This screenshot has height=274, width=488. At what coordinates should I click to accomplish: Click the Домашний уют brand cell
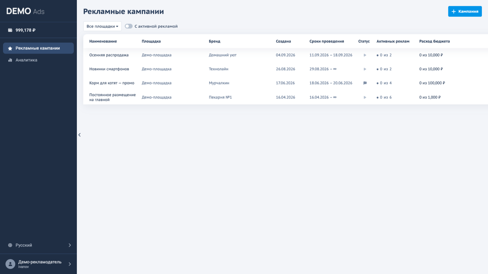223,55
